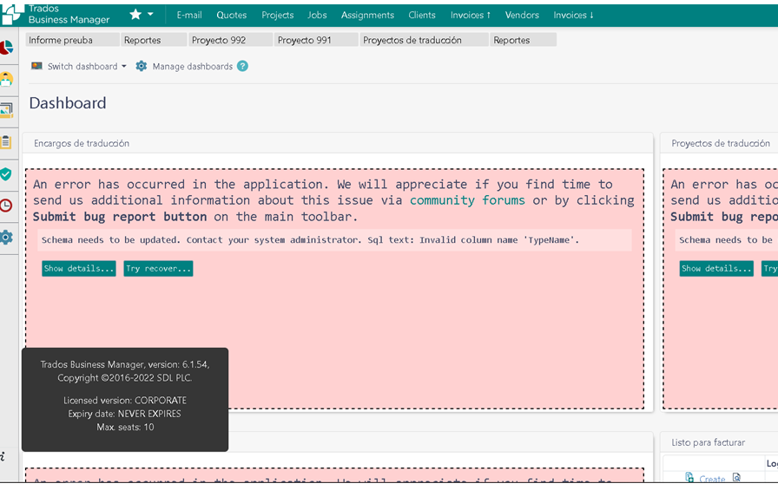778x490 pixels.
Task: Open the Invoices down-arrow menu
Action: coord(574,16)
